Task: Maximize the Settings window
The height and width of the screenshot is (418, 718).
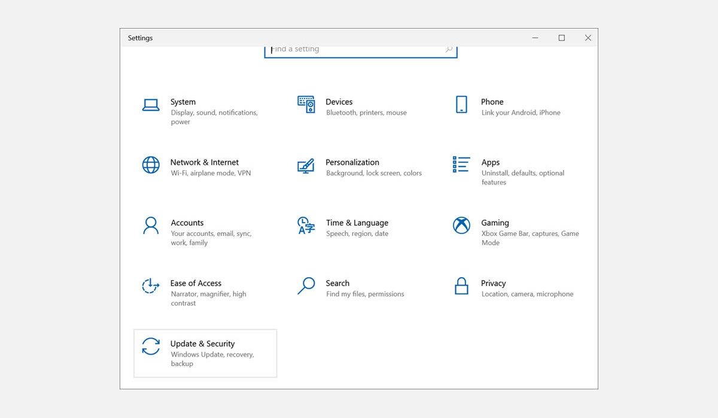Action: (x=561, y=38)
